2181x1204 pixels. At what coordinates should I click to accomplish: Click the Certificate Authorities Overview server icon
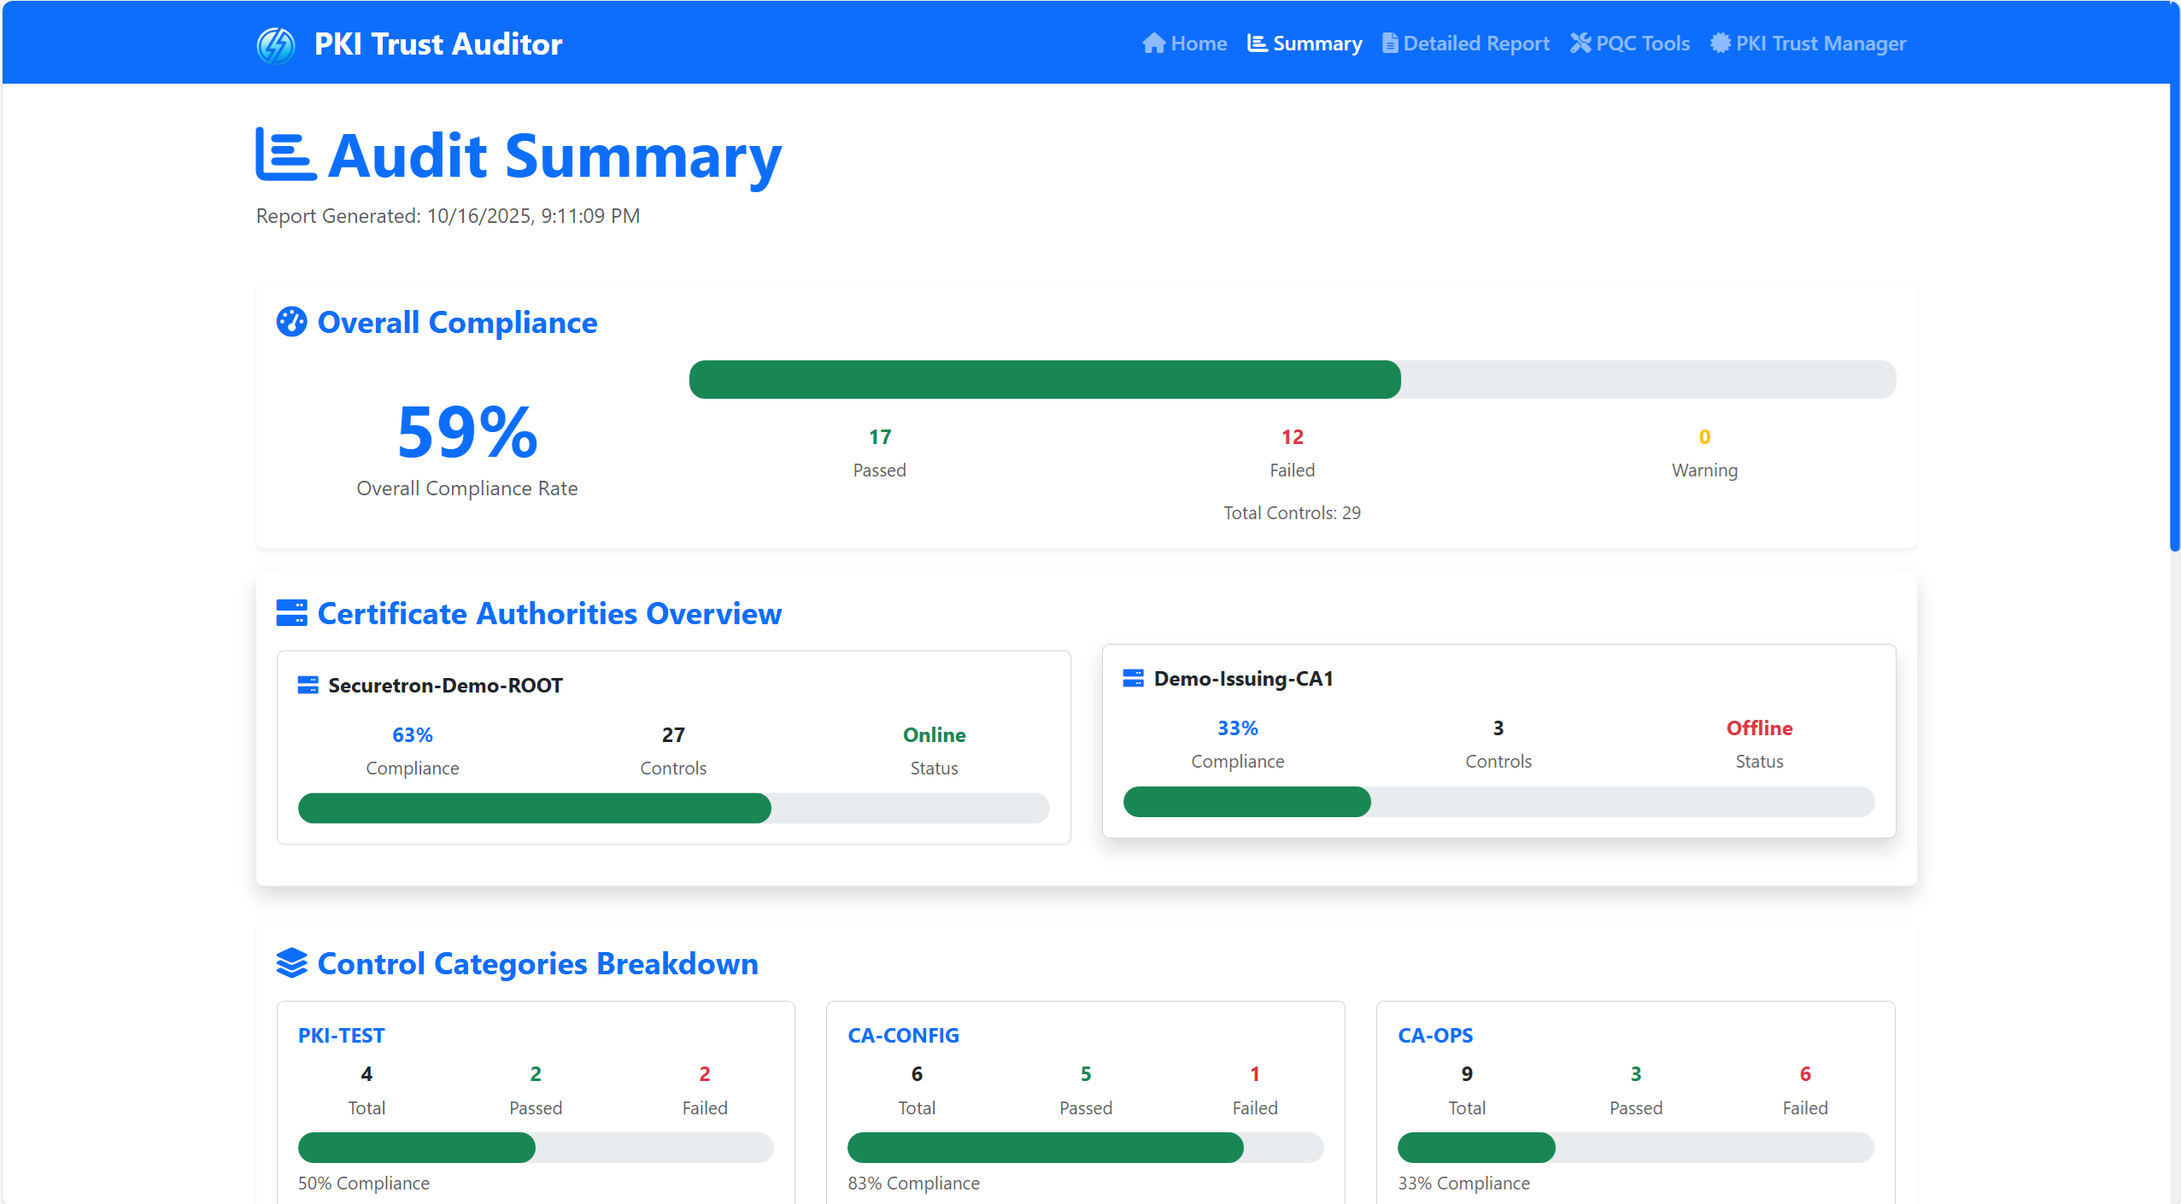(291, 613)
